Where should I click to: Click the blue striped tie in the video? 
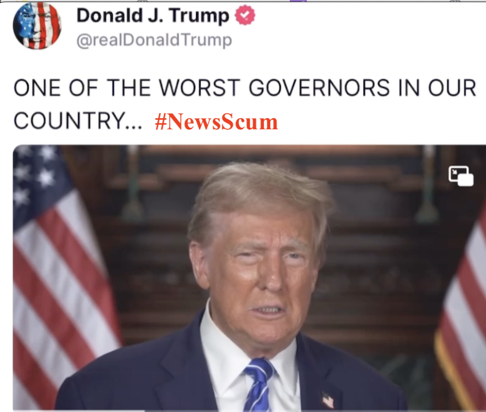[258, 385]
